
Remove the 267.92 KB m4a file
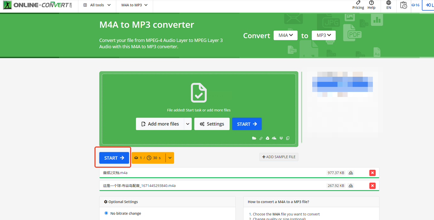coord(373,186)
